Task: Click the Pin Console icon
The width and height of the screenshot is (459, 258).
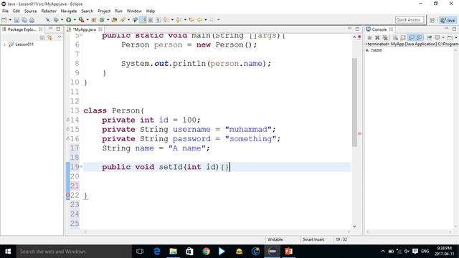Action: coord(429,38)
